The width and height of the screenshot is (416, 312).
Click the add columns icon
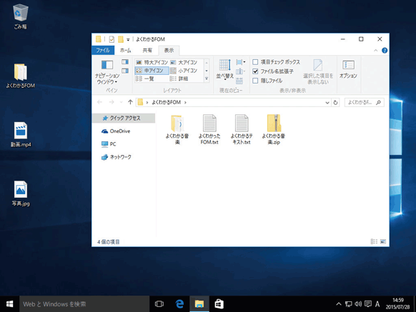pyautogui.click(x=240, y=71)
